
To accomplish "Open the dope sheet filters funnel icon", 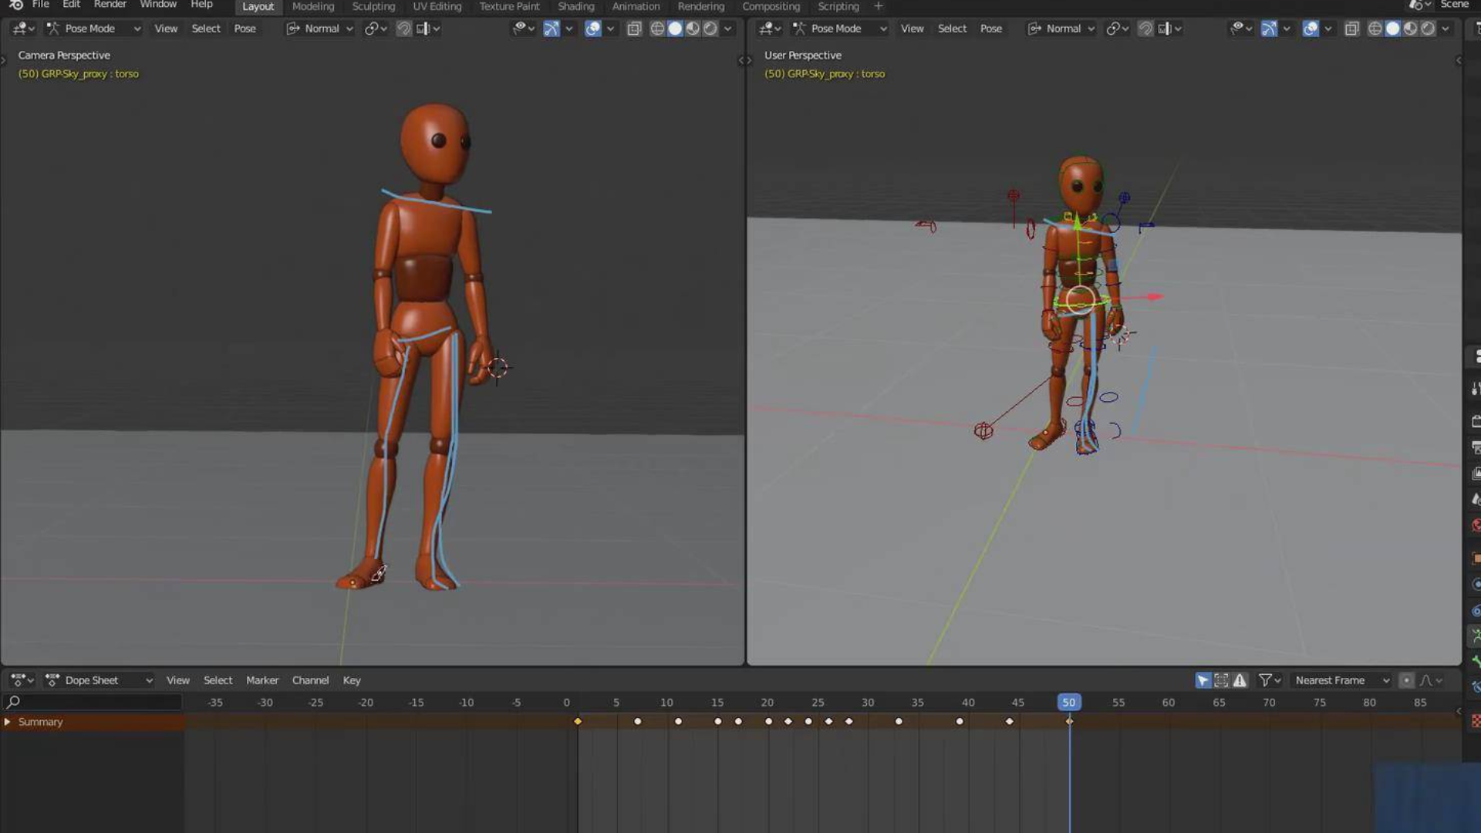I will coord(1265,680).
